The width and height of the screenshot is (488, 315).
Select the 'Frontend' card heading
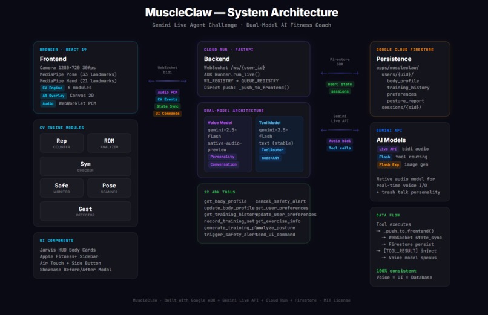pyautogui.click(x=53, y=59)
